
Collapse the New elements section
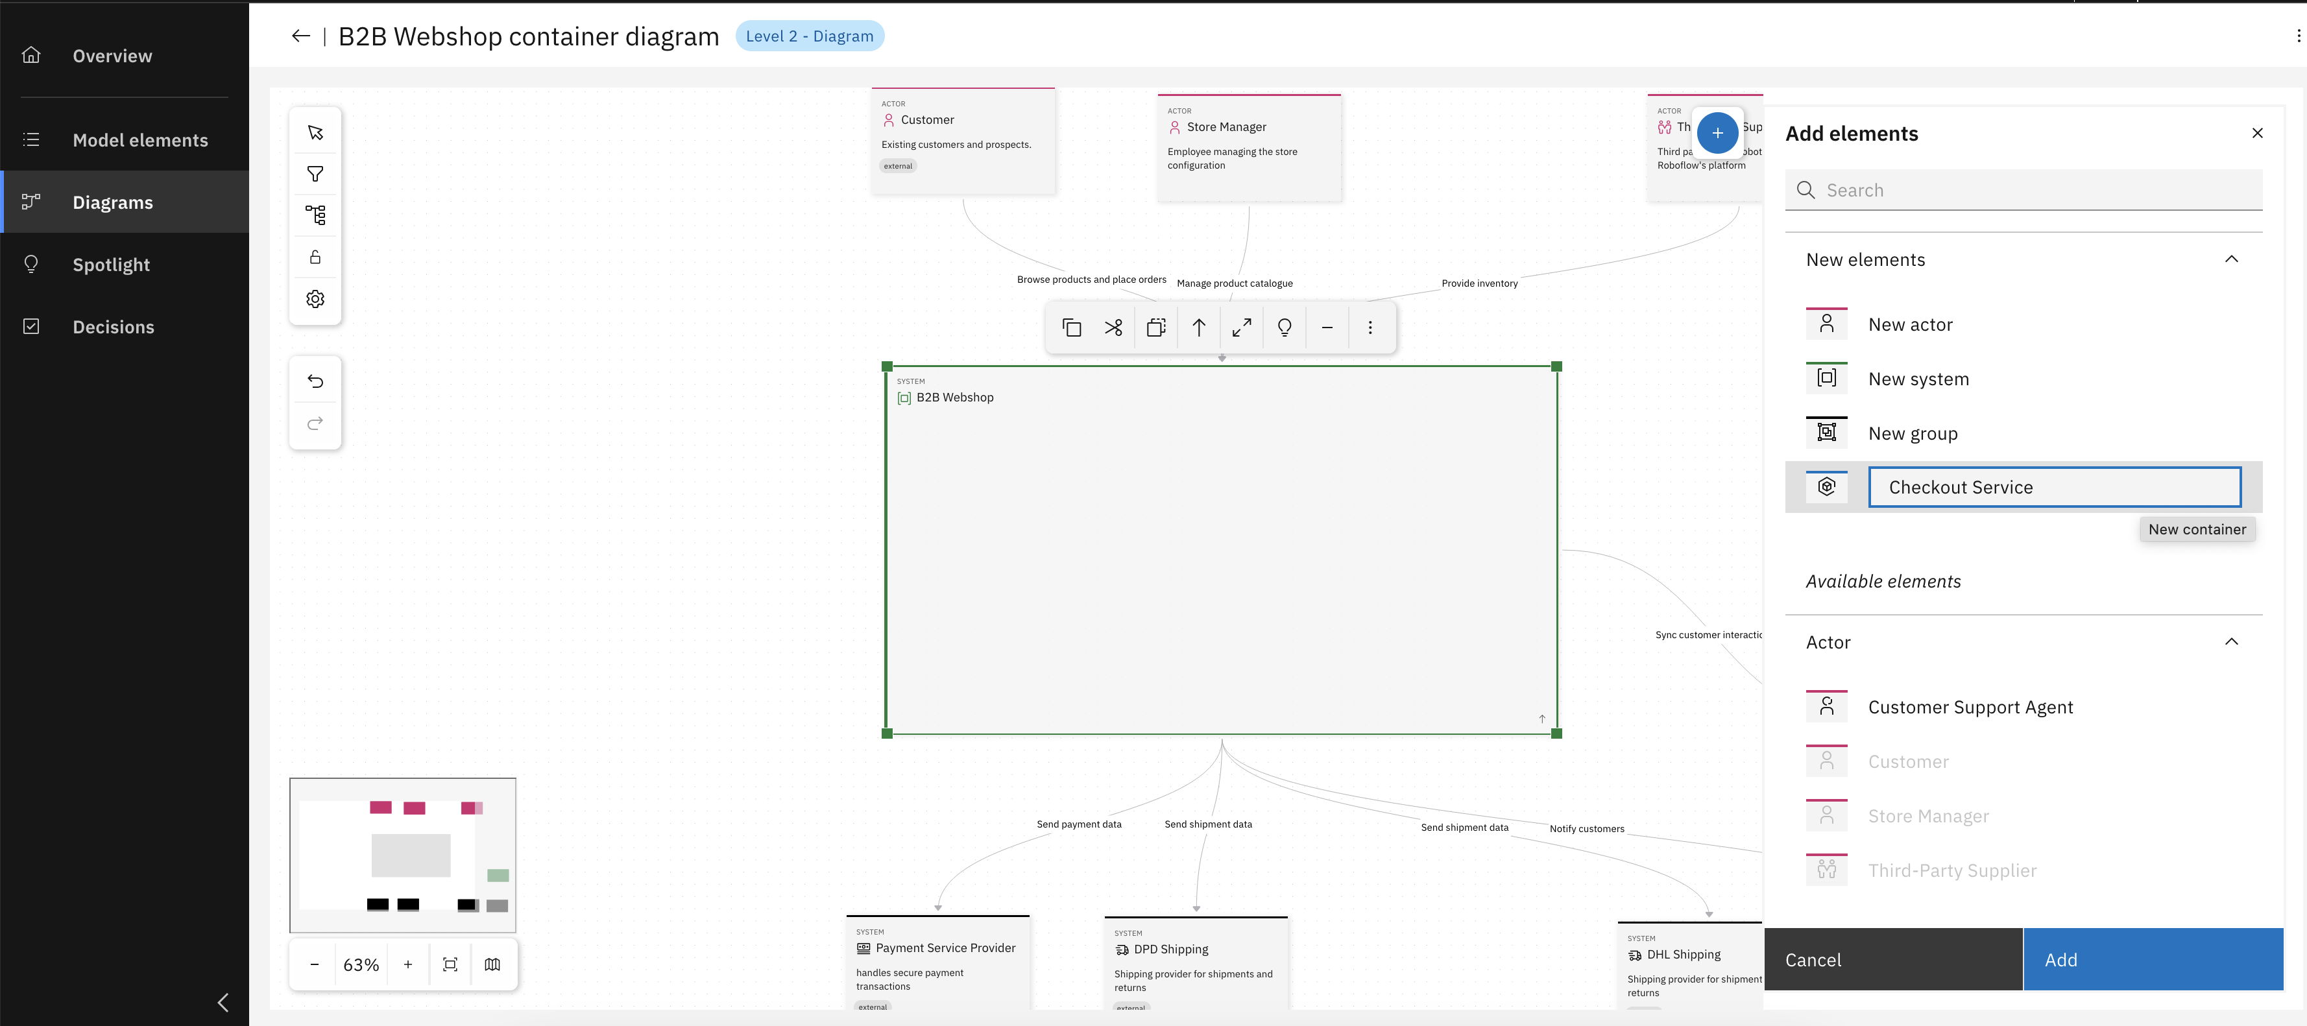pos(2231,259)
